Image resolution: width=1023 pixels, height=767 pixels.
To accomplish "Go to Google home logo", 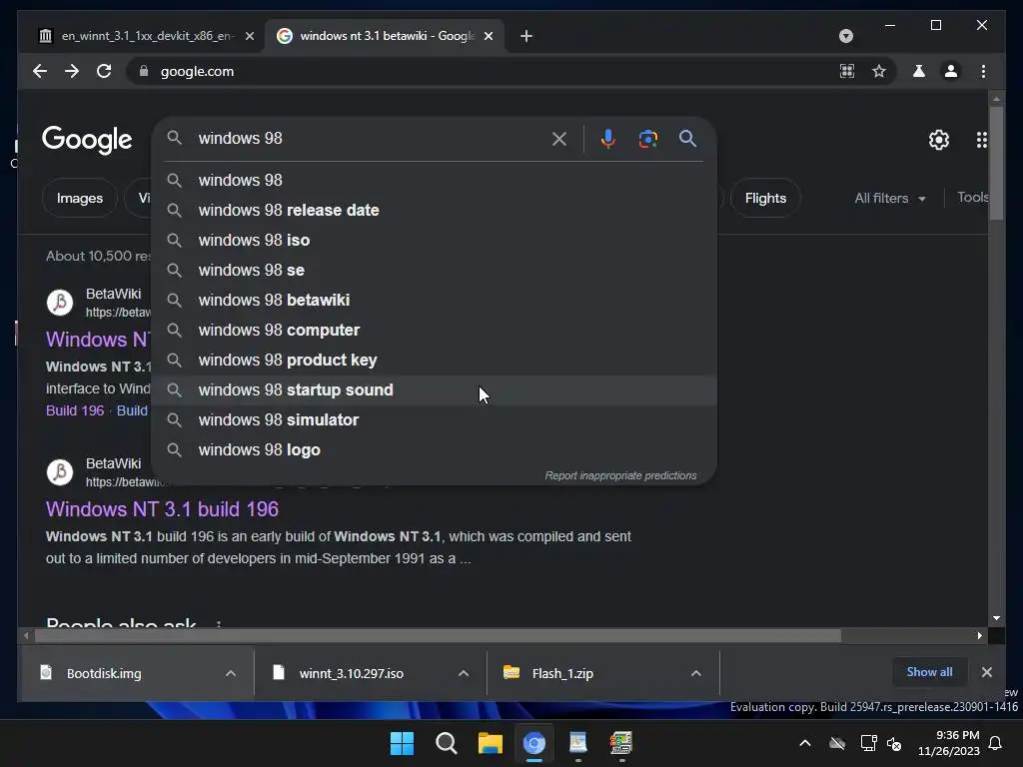I will click(87, 140).
